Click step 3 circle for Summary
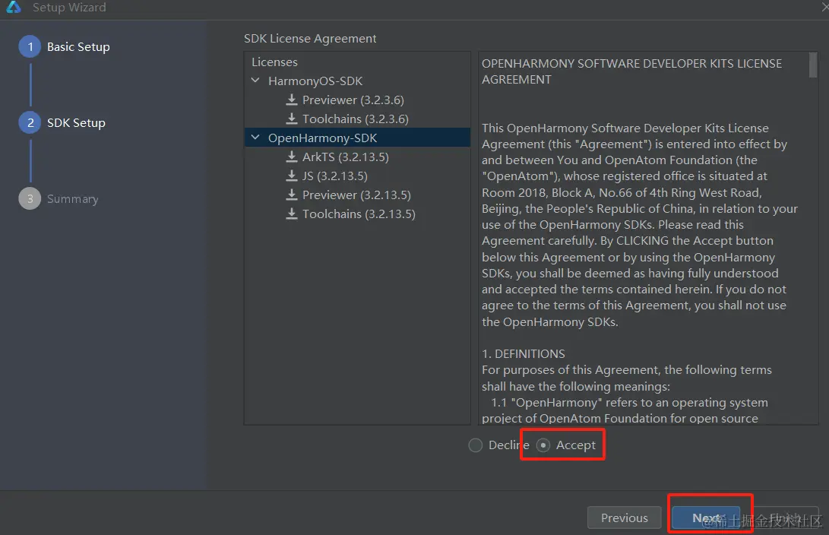Screen dimensions: 829x535 pyautogui.click(x=30, y=199)
